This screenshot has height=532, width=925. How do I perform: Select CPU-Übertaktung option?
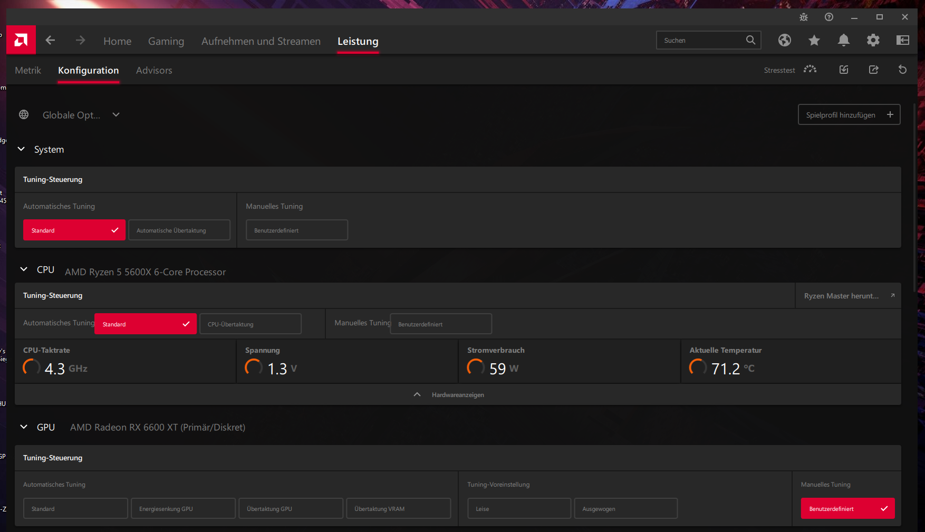250,324
